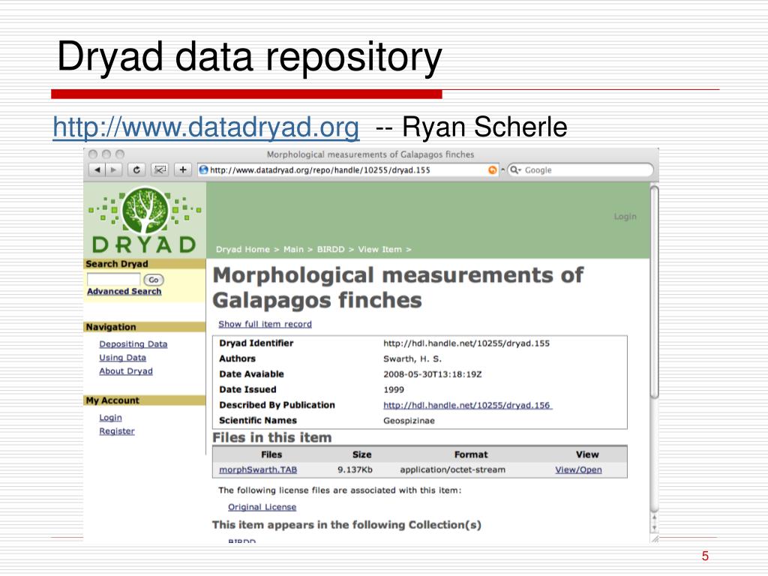Screen dimensions: 768x576
Task: Click the application/octet-stream format cell
Action: [452, 469]
